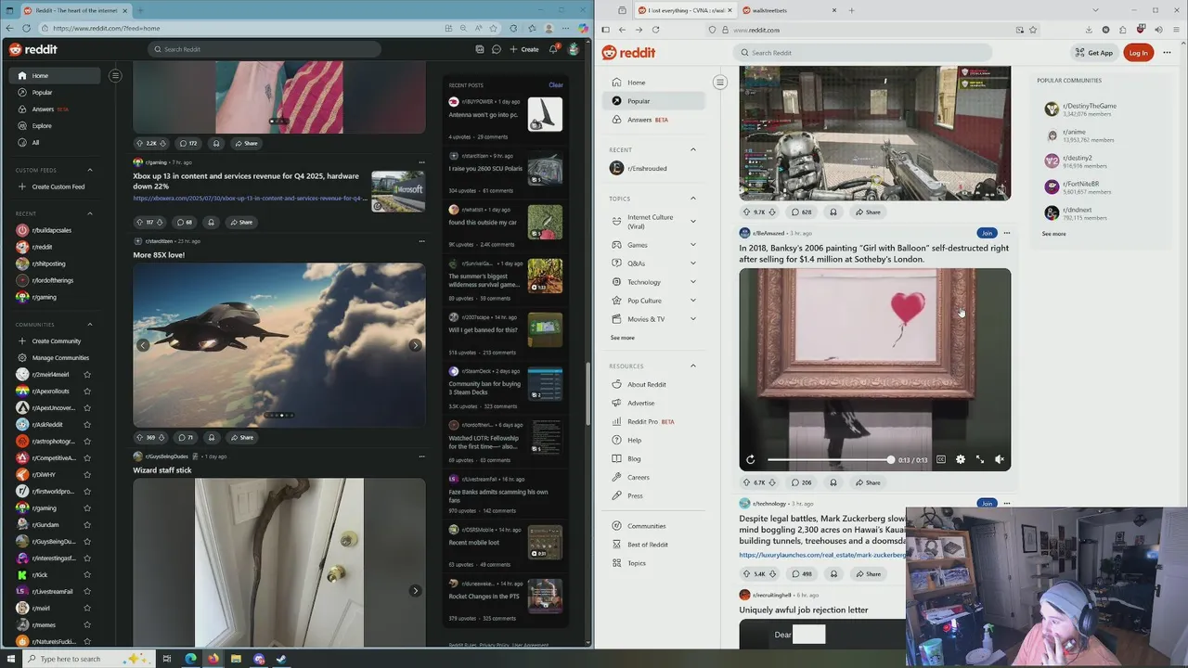Open the Microsoft thumbnail on the Xbox post
Viewport: 1188px width, 668px height.
click(398, 190)
